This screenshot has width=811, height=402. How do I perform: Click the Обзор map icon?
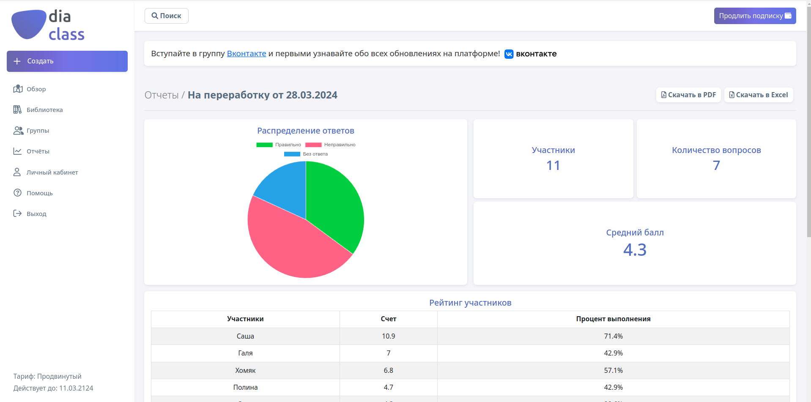click(18, 89)
